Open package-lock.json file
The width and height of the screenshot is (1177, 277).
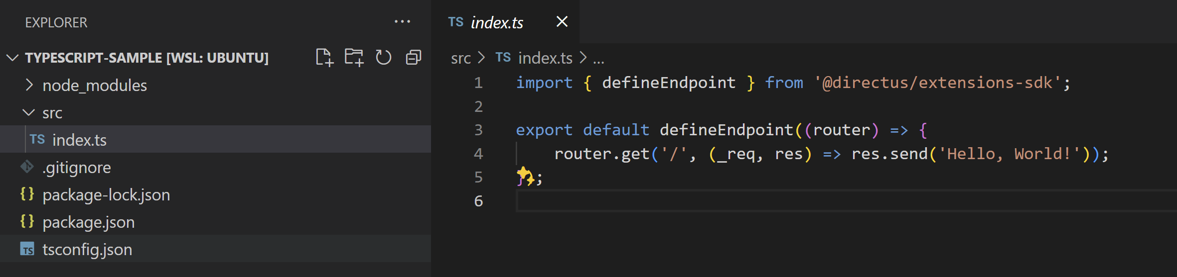215,194
